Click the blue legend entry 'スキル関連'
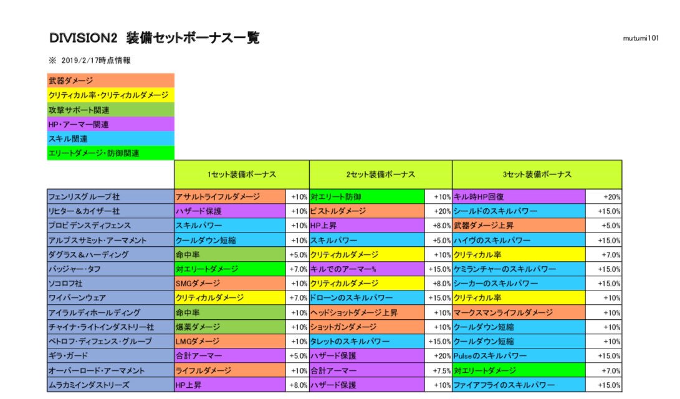The height and width of the screenshot is (399, 680). 111,139
